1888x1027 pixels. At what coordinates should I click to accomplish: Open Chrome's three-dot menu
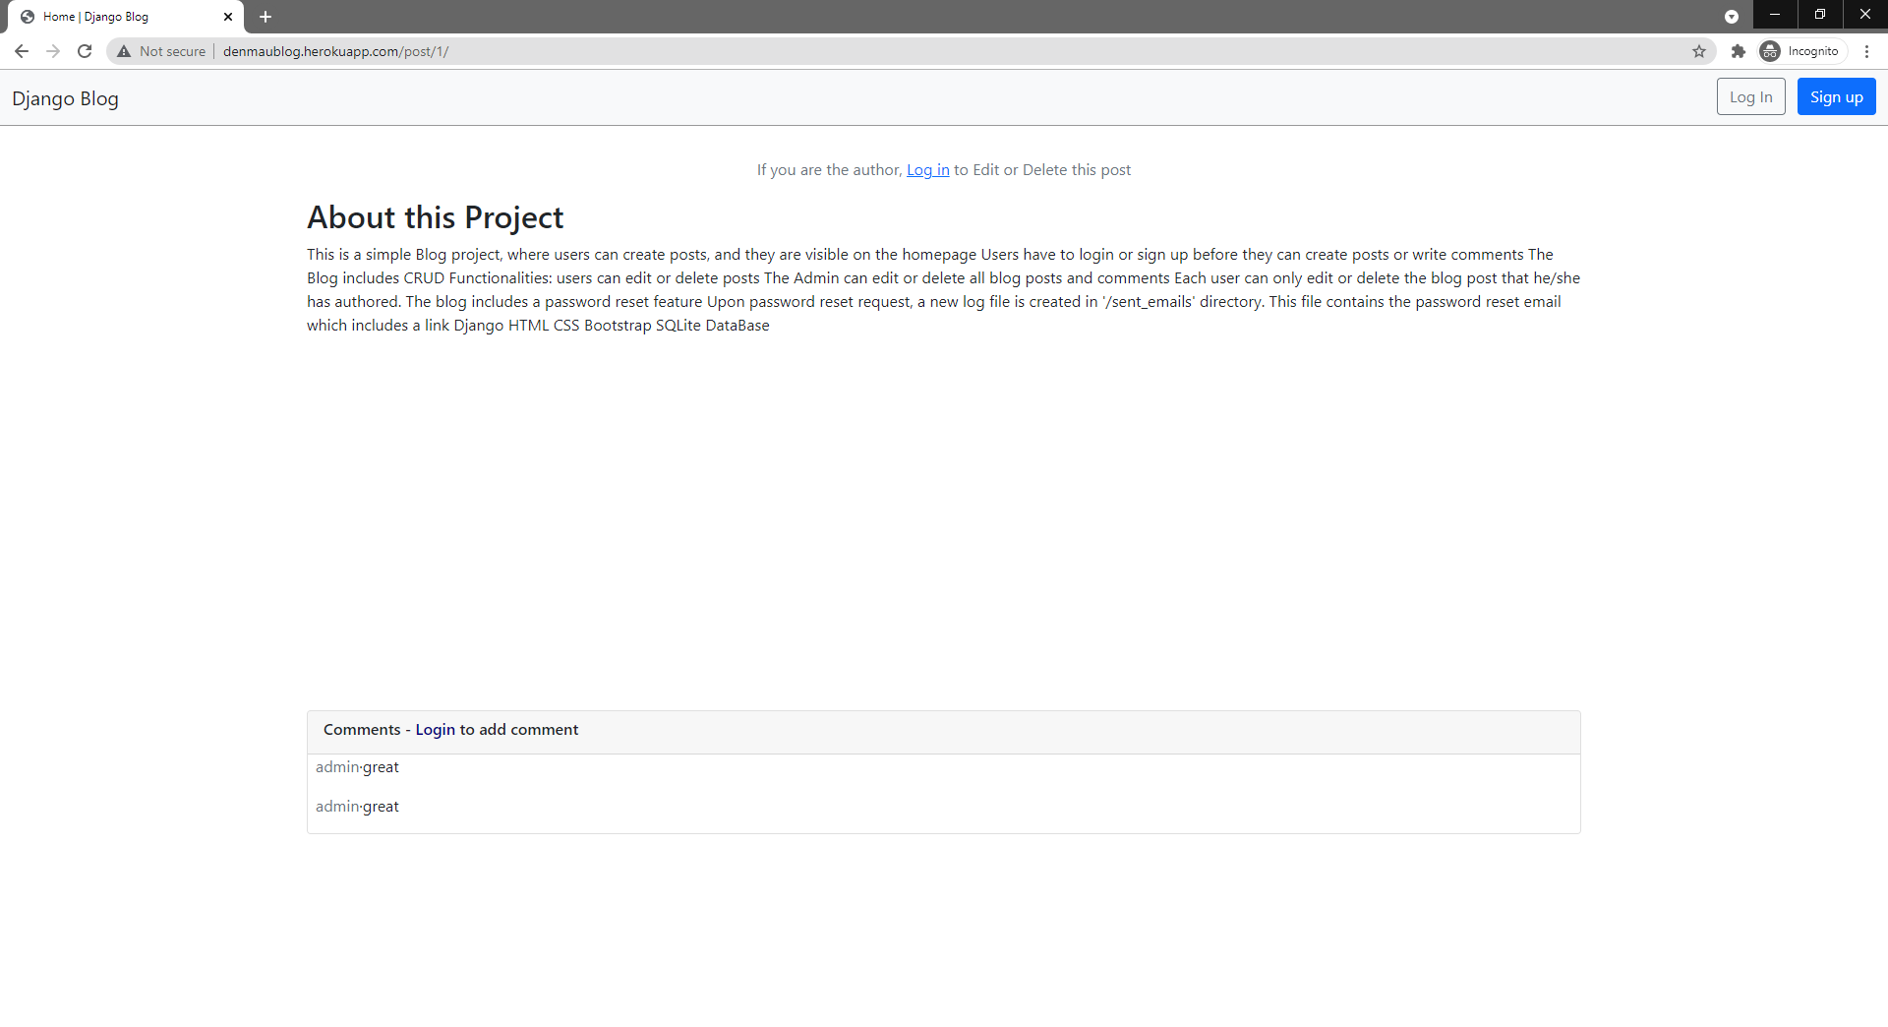pos(1867,51)
